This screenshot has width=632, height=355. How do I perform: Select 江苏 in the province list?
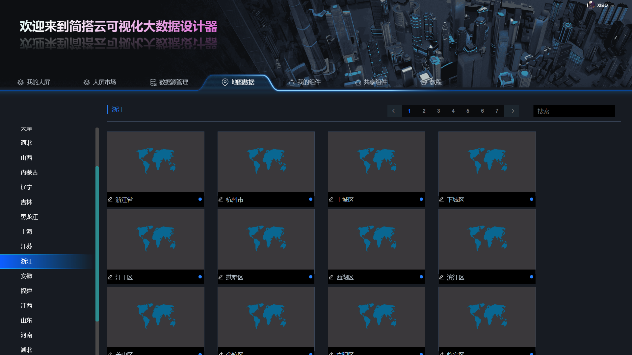26,247
